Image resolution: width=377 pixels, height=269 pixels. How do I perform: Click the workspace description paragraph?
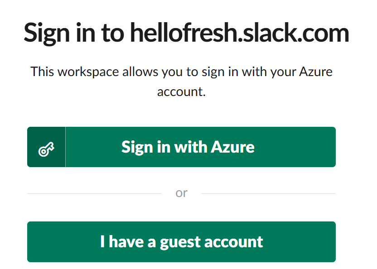point(181,81)
